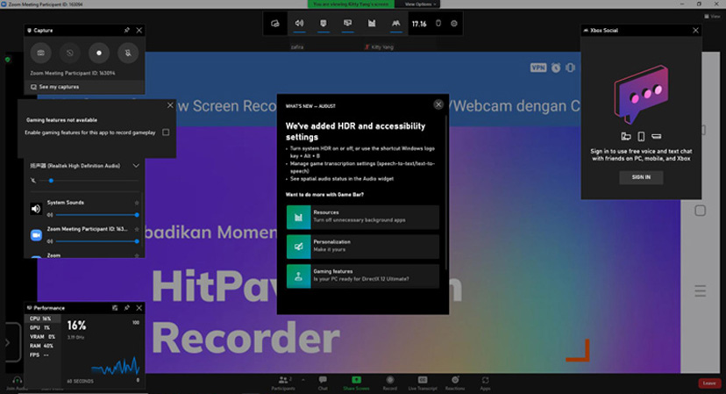The width and height of the screenshot is (726, 394).
Task: Sign in to Xbox Social
Action: coord(641,177)
